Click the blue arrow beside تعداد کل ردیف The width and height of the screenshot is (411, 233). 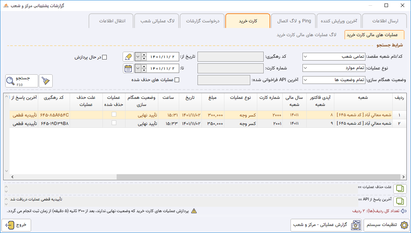404,211
